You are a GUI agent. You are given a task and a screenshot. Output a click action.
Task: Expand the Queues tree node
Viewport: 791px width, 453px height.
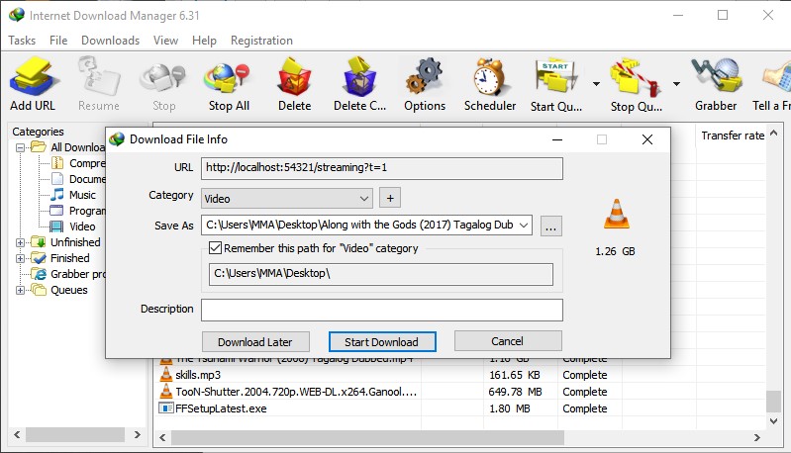coord(20,290)
